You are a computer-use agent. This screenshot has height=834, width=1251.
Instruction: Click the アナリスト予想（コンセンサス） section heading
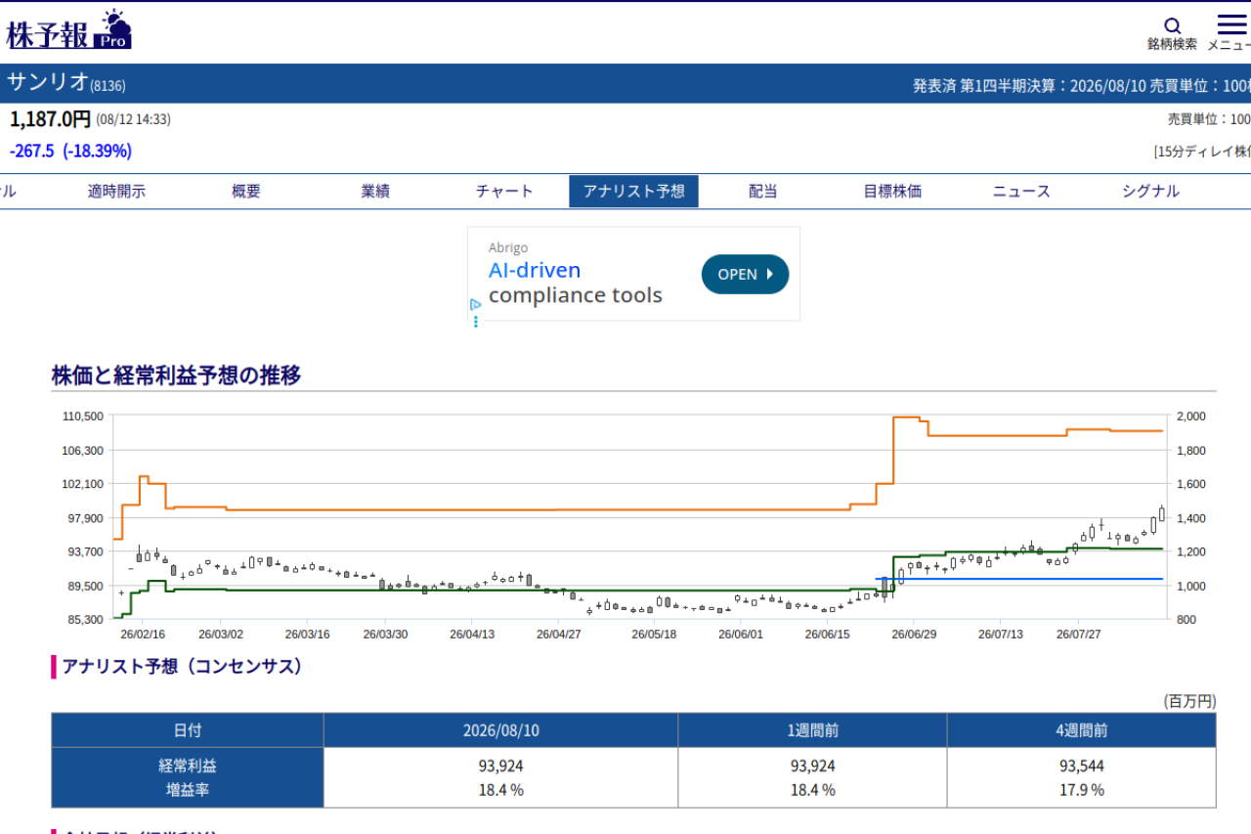point(183,667)
